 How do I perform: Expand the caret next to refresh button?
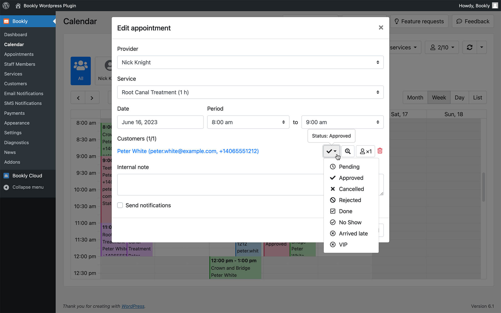(x=481, y=47)
